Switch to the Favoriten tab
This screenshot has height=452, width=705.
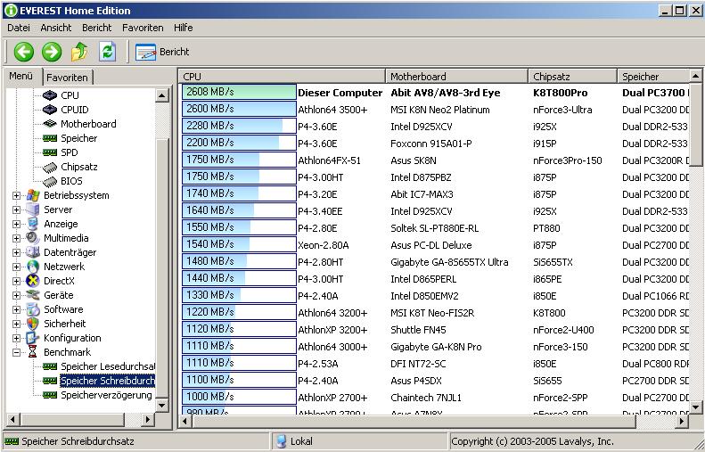click(x=68, y=78)
